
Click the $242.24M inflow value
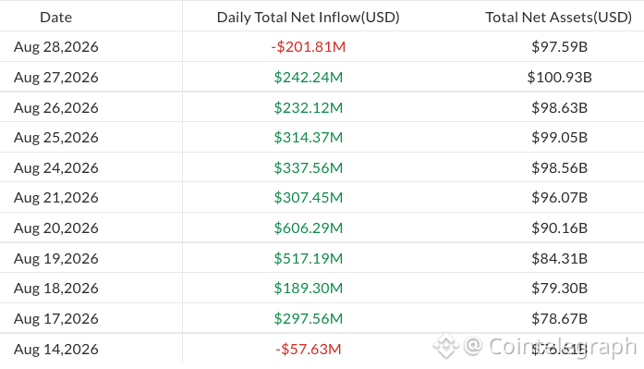308,78
